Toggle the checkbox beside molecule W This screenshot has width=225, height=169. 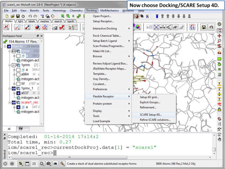pyautogui.click(x=18, y=84)
